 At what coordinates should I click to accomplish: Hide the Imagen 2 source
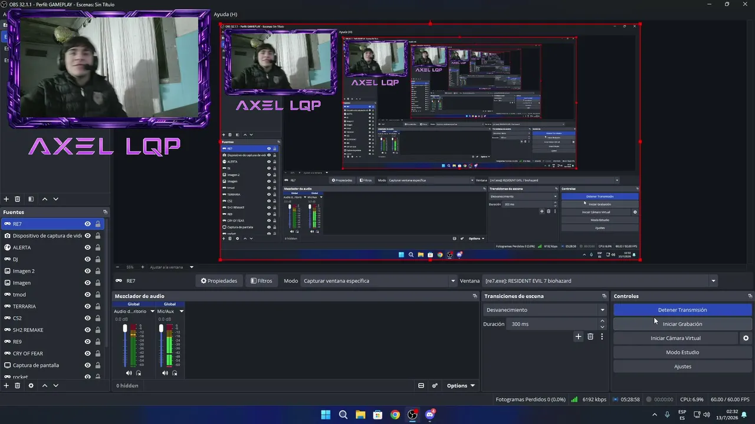87,271
